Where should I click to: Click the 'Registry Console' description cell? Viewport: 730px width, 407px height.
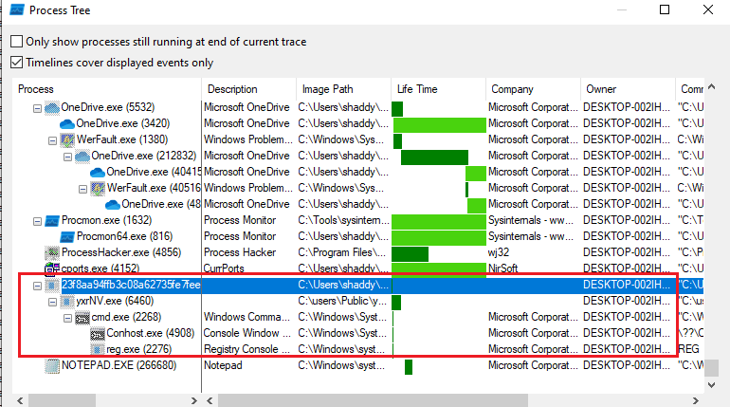click(246, 349)
